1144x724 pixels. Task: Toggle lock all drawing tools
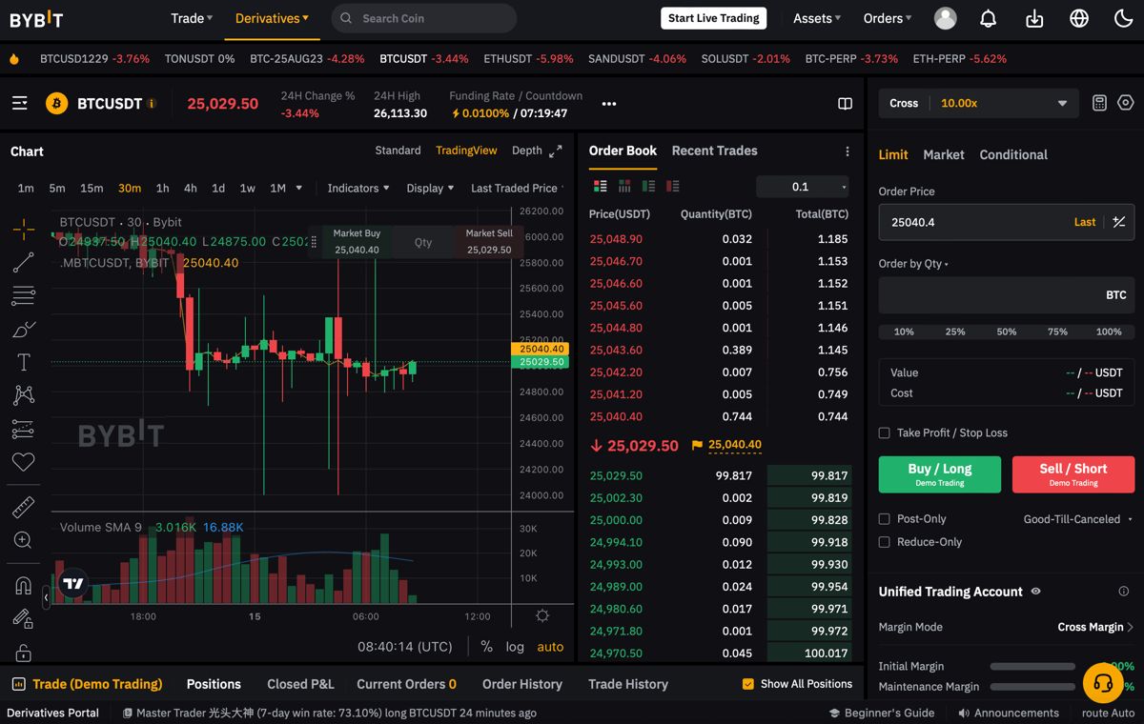pos(24,653)
